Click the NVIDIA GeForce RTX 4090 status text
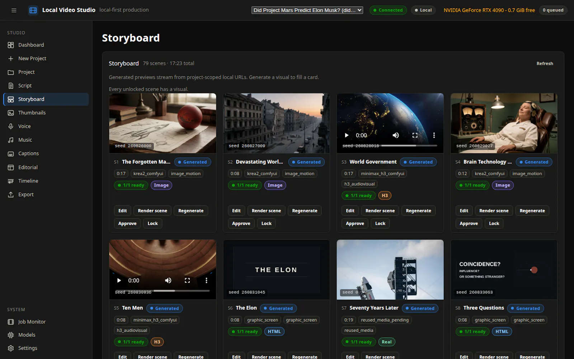Viewport: 574px width, 359px height. point(489,10)
